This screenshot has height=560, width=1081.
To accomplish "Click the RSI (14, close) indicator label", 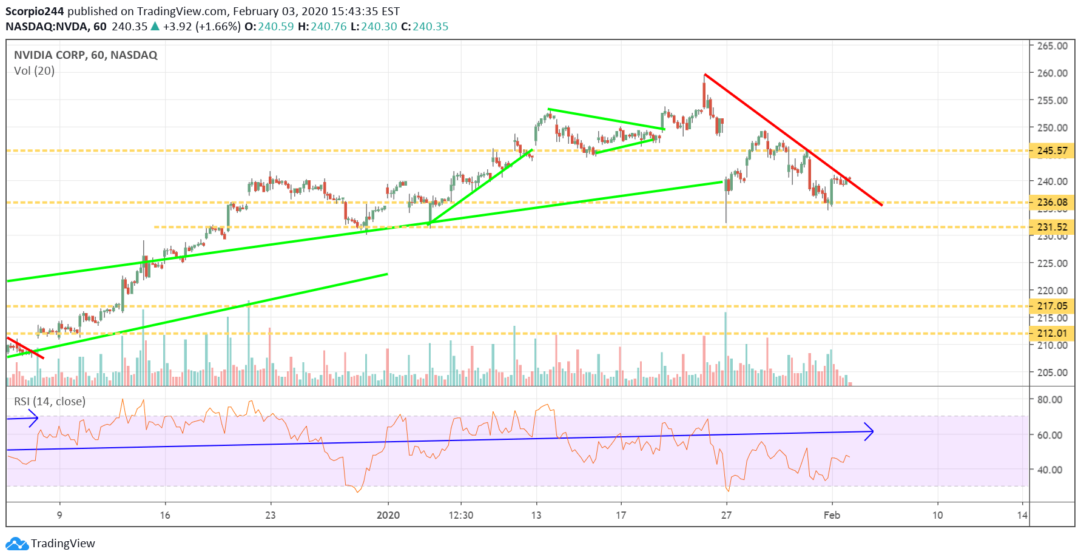I will tap(50, 402).
